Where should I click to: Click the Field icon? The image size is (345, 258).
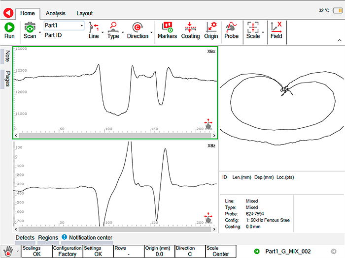coord(276,29)
